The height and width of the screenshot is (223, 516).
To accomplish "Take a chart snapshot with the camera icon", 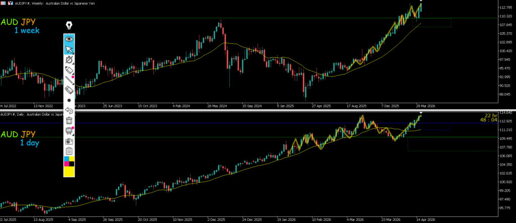I will pyautogui.click(x=69, y=141).
